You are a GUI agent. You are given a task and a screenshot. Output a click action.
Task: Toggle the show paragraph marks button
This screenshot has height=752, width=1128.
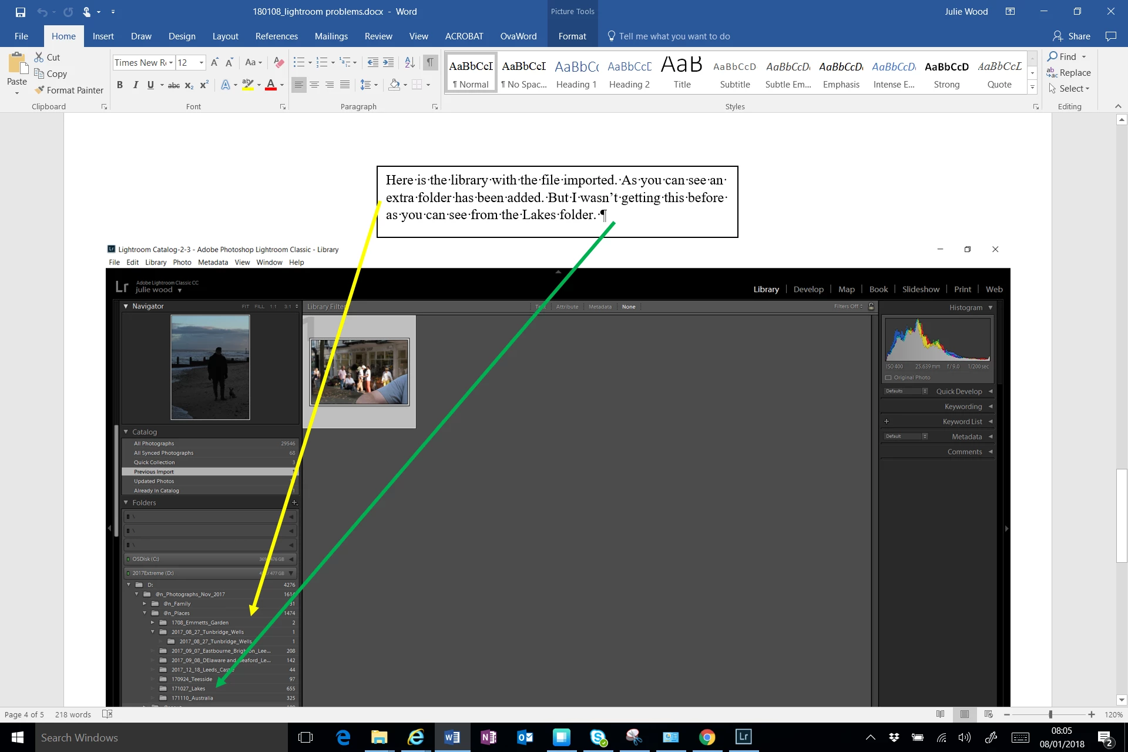[x=431, y=62]
